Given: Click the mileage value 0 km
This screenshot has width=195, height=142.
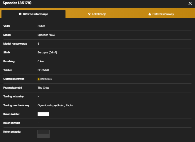Looking at the screenshot, I should pos(41,61).
